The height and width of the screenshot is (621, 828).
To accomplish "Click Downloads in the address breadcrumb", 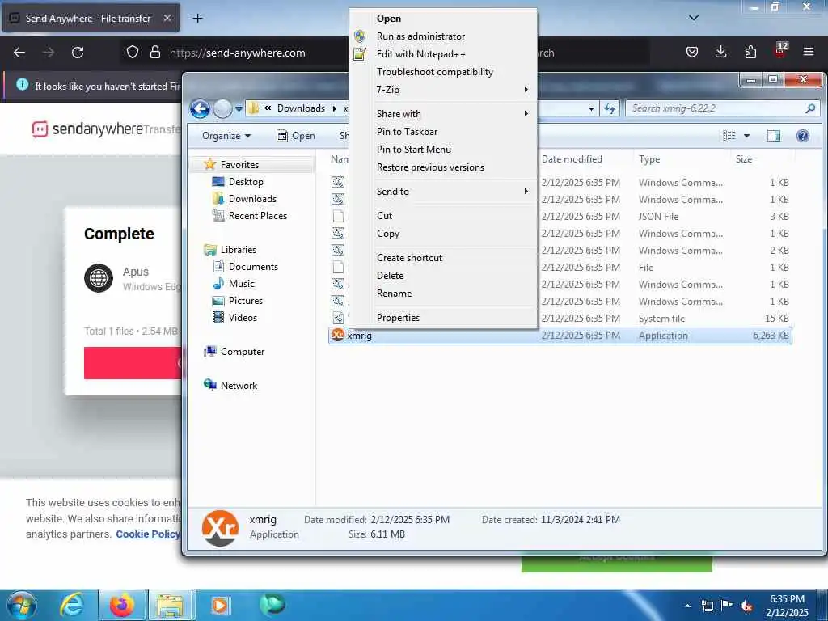I will click(x=301, y=108).
